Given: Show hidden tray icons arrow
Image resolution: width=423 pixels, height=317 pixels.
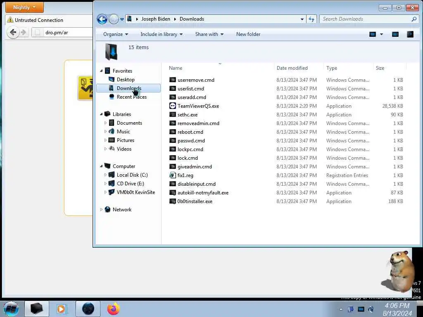Looking at the screenshot, I should click(x=341, y=309).
